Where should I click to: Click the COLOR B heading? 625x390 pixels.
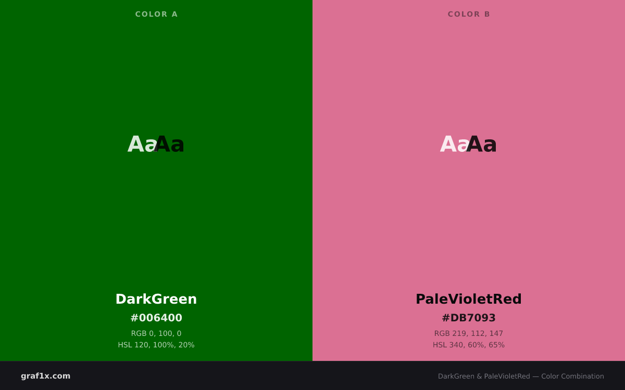pos(469,14)
